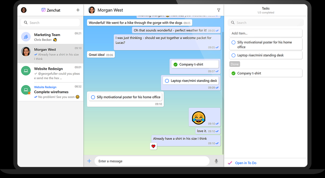Click the 'Great idea!' message bubble
This screenshot has height=178, width=325.
(101, 55)
